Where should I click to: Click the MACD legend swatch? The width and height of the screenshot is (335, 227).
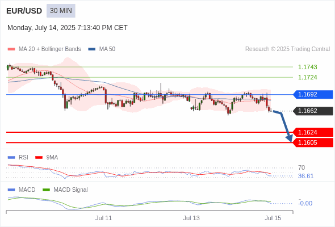coord(11,190)
